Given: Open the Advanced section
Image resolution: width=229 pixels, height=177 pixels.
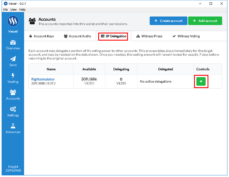Looking at the screenshot, I should (x=13, y=129).
